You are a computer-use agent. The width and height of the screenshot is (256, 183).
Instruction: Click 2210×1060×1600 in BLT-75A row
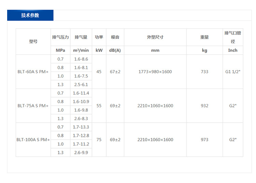155,106
